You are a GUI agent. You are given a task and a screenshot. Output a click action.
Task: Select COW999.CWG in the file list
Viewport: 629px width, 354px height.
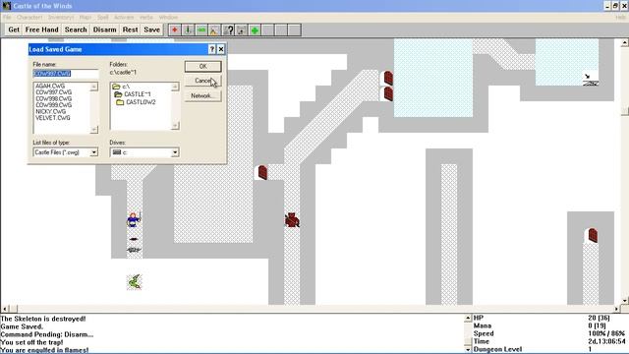click(53, 105)
